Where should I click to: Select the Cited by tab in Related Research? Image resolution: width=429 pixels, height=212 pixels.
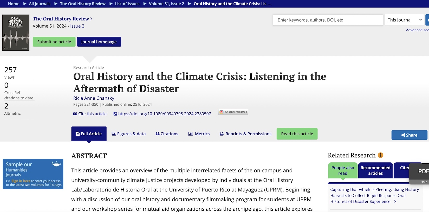coord(402,170)
